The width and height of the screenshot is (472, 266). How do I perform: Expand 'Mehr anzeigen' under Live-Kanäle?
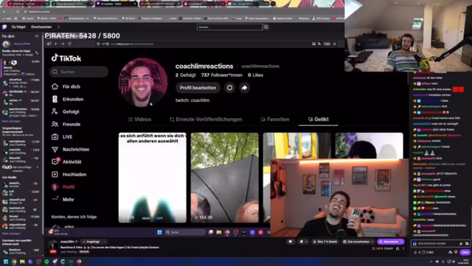coord(11,233)
